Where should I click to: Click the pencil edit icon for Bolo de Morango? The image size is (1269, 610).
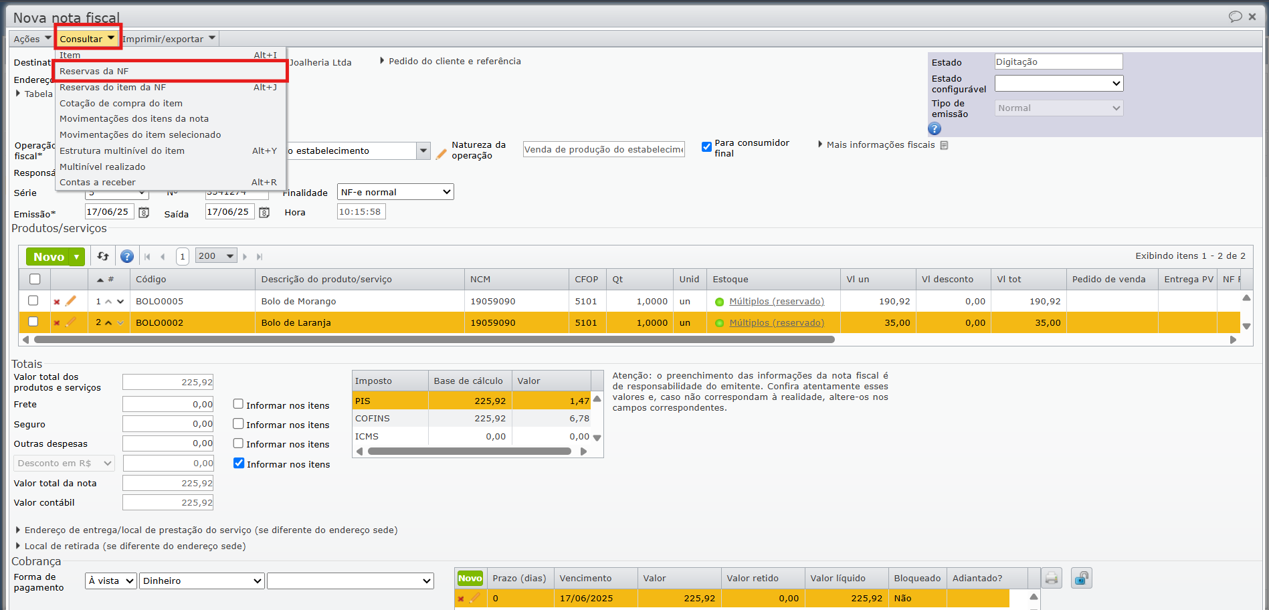click(71, 301)
